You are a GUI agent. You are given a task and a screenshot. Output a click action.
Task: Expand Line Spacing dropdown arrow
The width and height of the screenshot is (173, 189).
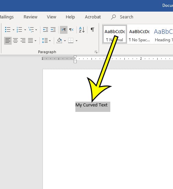pos(50,41)
